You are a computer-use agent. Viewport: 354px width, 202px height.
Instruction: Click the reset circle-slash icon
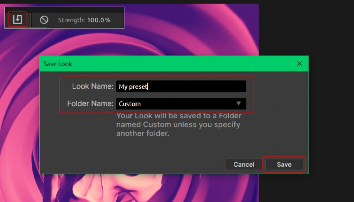pyautogui.click(x=44, y=20)
